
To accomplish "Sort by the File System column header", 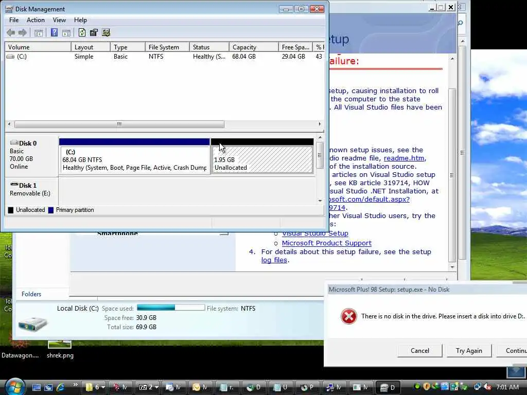I will (x=167, y=47).
